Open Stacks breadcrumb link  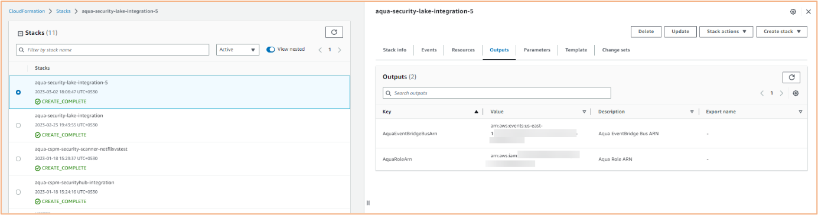point(63,11)
